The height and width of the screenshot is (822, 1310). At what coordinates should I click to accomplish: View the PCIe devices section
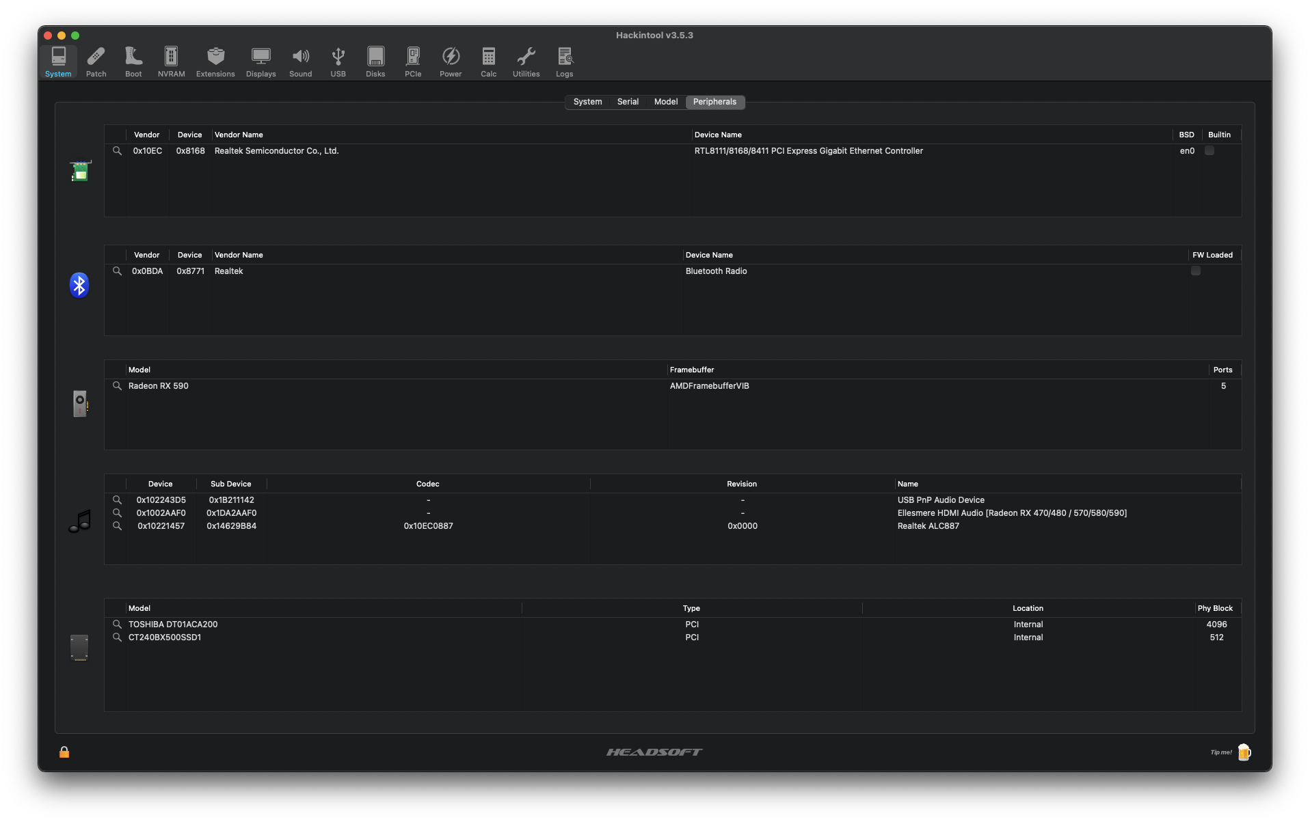(x=413, y=61)
